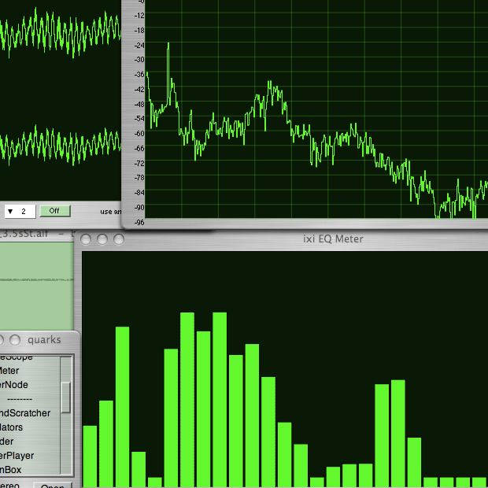488x488 pixels.
Task: Select the "erPlayer" row in quarks list
Action: pos(30,455)
